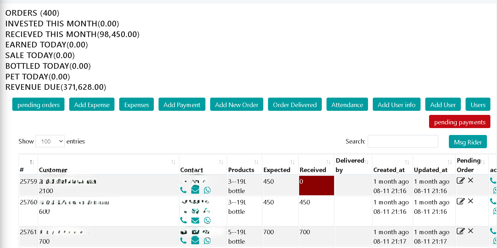
Task: Click Add User info button
Action: tap(396, 104)
